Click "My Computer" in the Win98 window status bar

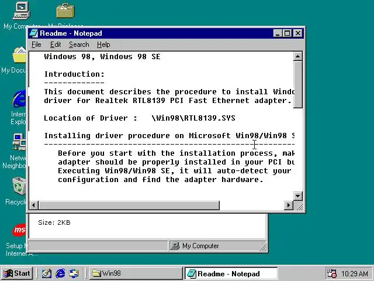coord(200,246)
